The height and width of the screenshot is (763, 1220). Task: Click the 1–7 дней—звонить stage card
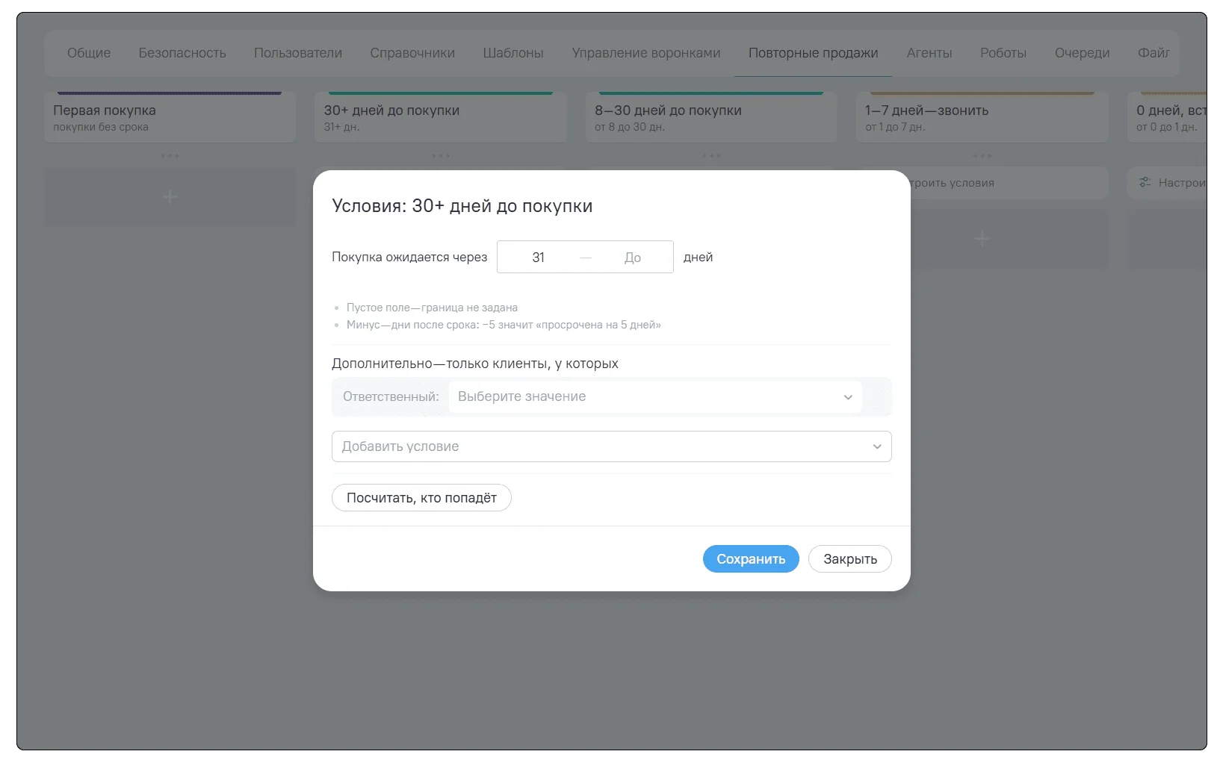tap(982, 117)
